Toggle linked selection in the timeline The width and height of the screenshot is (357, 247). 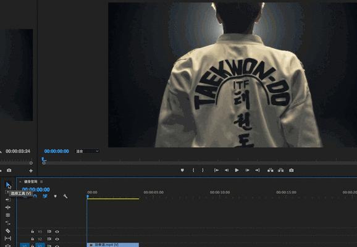point(45,196)
